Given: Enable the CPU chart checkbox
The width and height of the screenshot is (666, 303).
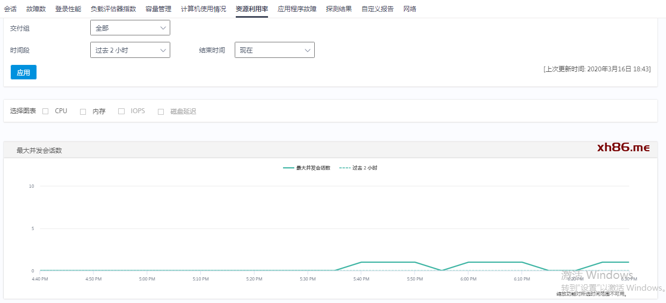Looking at the screenshot, I should pyautogui.click(x=46, y=112).
